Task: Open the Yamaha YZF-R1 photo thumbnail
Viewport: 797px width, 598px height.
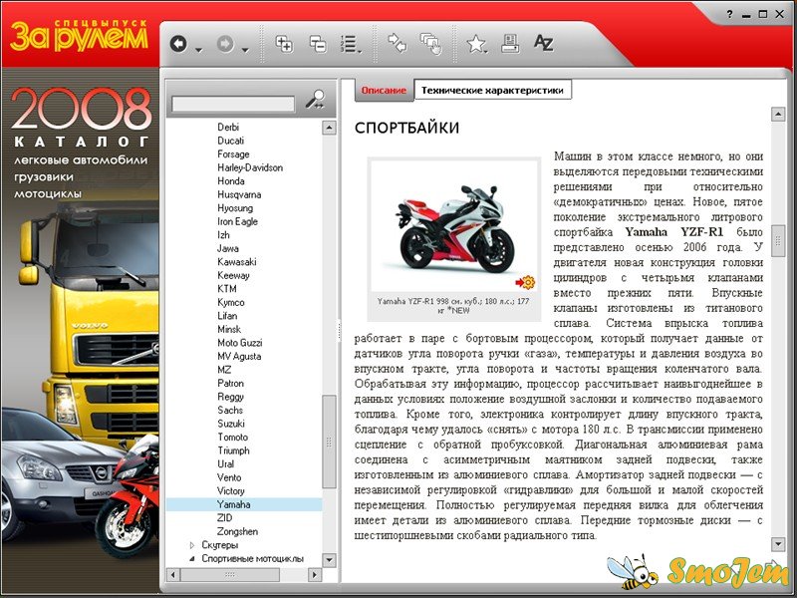Action: click(x=454, y=225)
